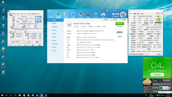Open performance test gauge icon in Ludashi
The image size is (172, 97).
click(x=73, y=15)
